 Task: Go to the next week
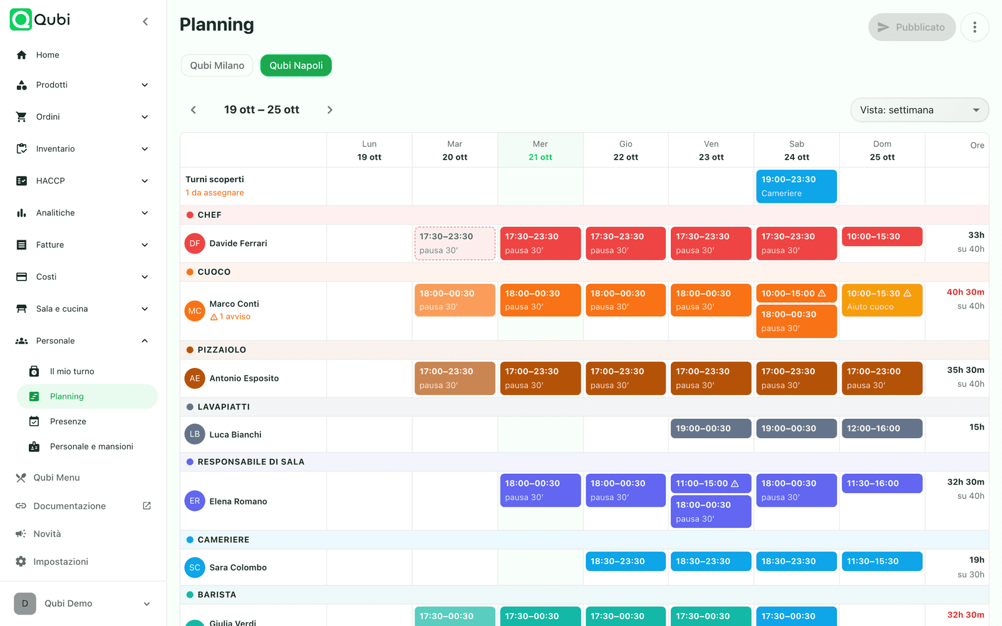330,110
